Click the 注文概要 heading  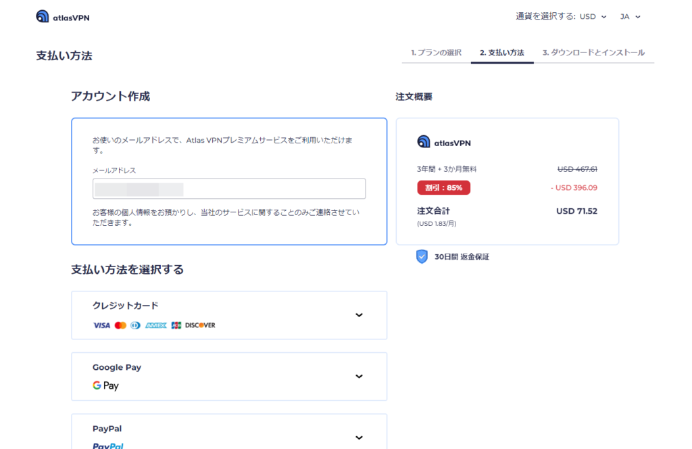(x=414, y=97)
